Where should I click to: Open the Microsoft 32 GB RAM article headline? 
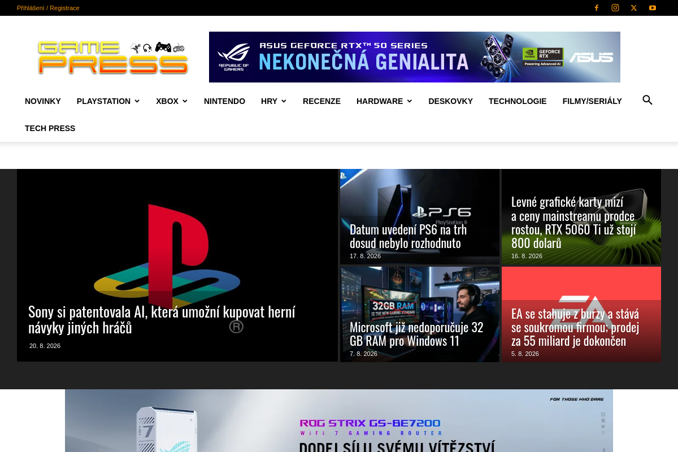coord(416,334)
